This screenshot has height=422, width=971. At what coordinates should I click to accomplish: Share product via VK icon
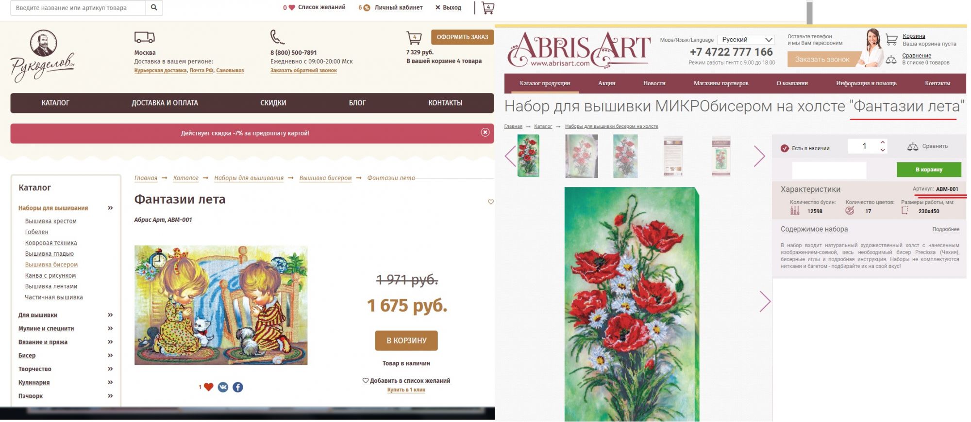(x=223, y=387)
